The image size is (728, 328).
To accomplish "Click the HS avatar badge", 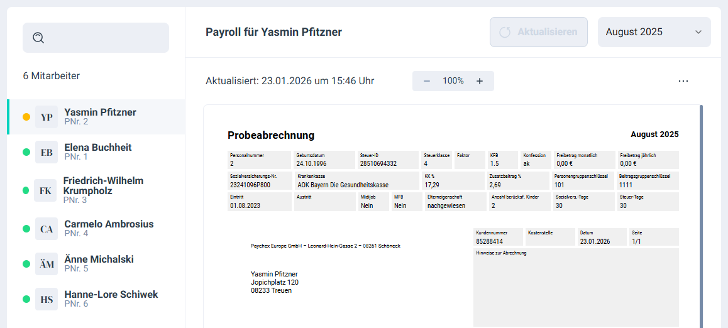I will (47, 299).
